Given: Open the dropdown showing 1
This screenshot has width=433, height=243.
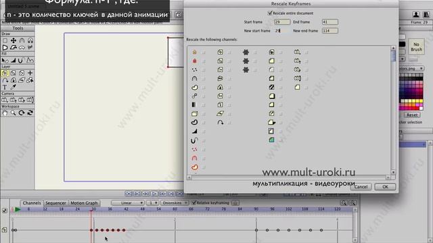Looking at the screenshot, I should coord(152,202).
